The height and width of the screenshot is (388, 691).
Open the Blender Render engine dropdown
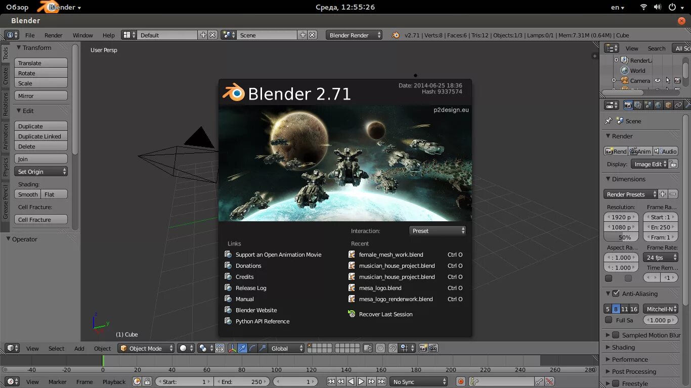(x=354, y=35)
